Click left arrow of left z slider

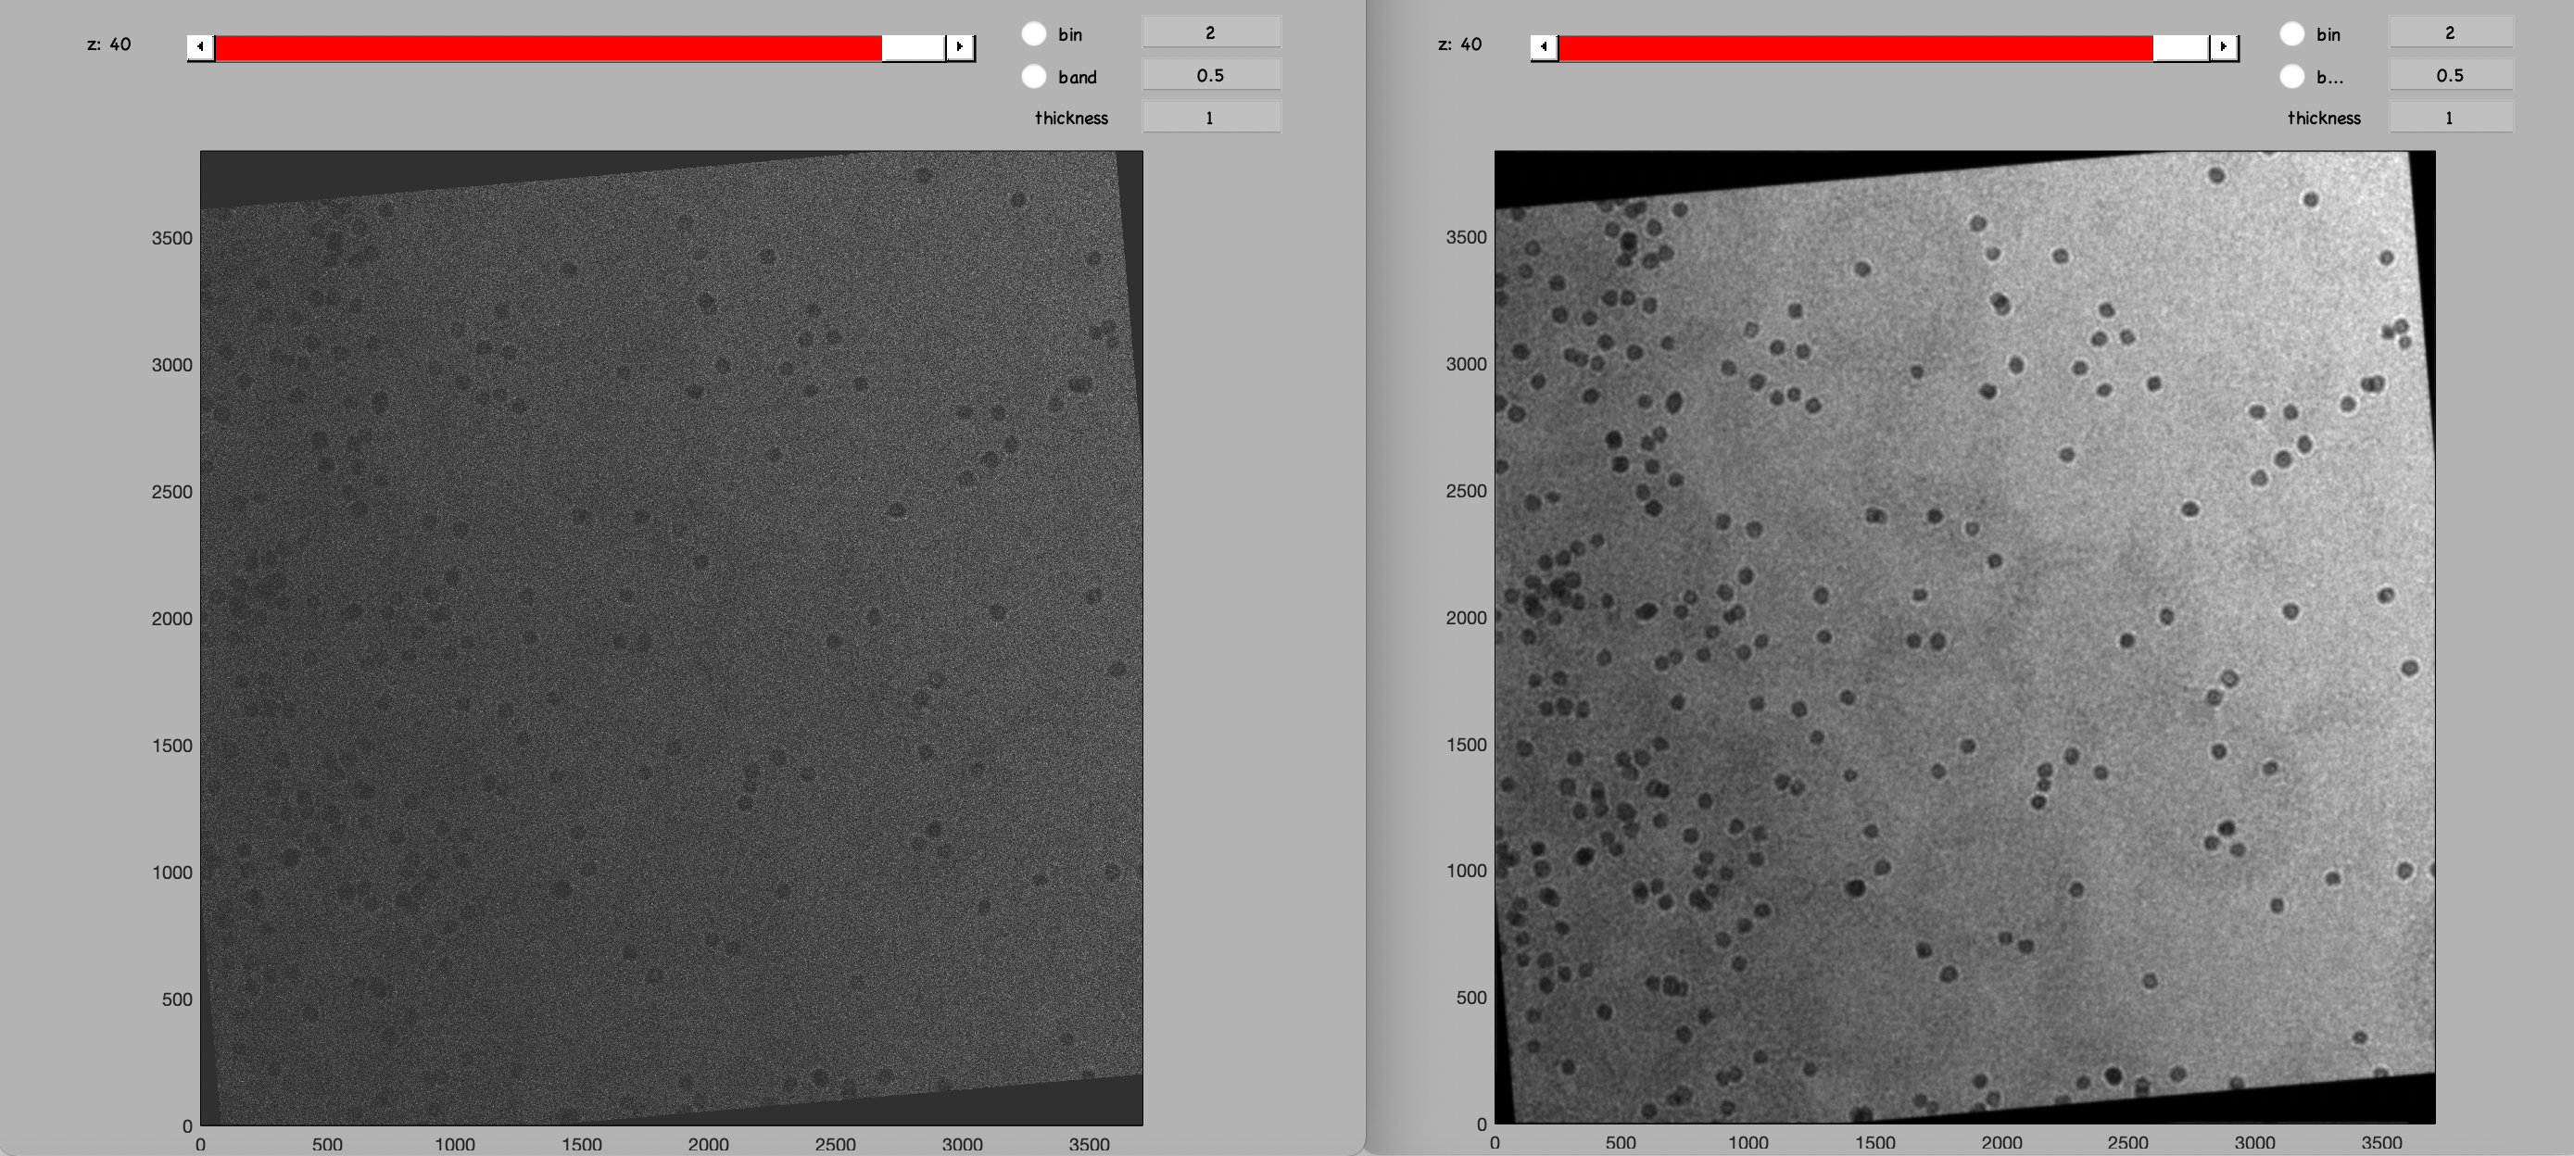pos(201,47)
